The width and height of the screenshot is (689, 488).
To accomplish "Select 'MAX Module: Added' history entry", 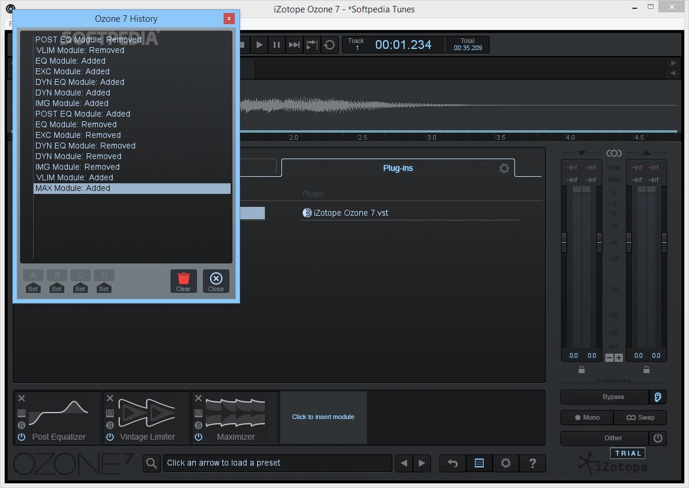I will pyautogui.click(x=132, y=188).
